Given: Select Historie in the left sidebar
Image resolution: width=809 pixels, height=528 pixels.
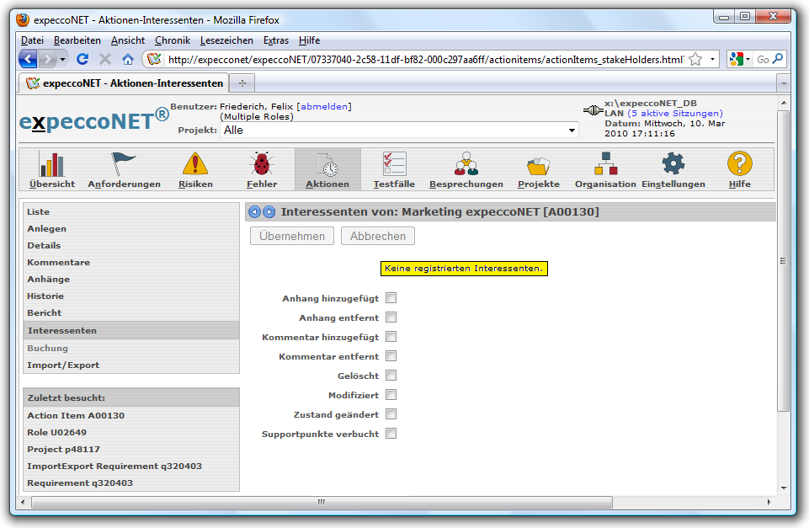Looking at the screenshot, I should 45,296.
